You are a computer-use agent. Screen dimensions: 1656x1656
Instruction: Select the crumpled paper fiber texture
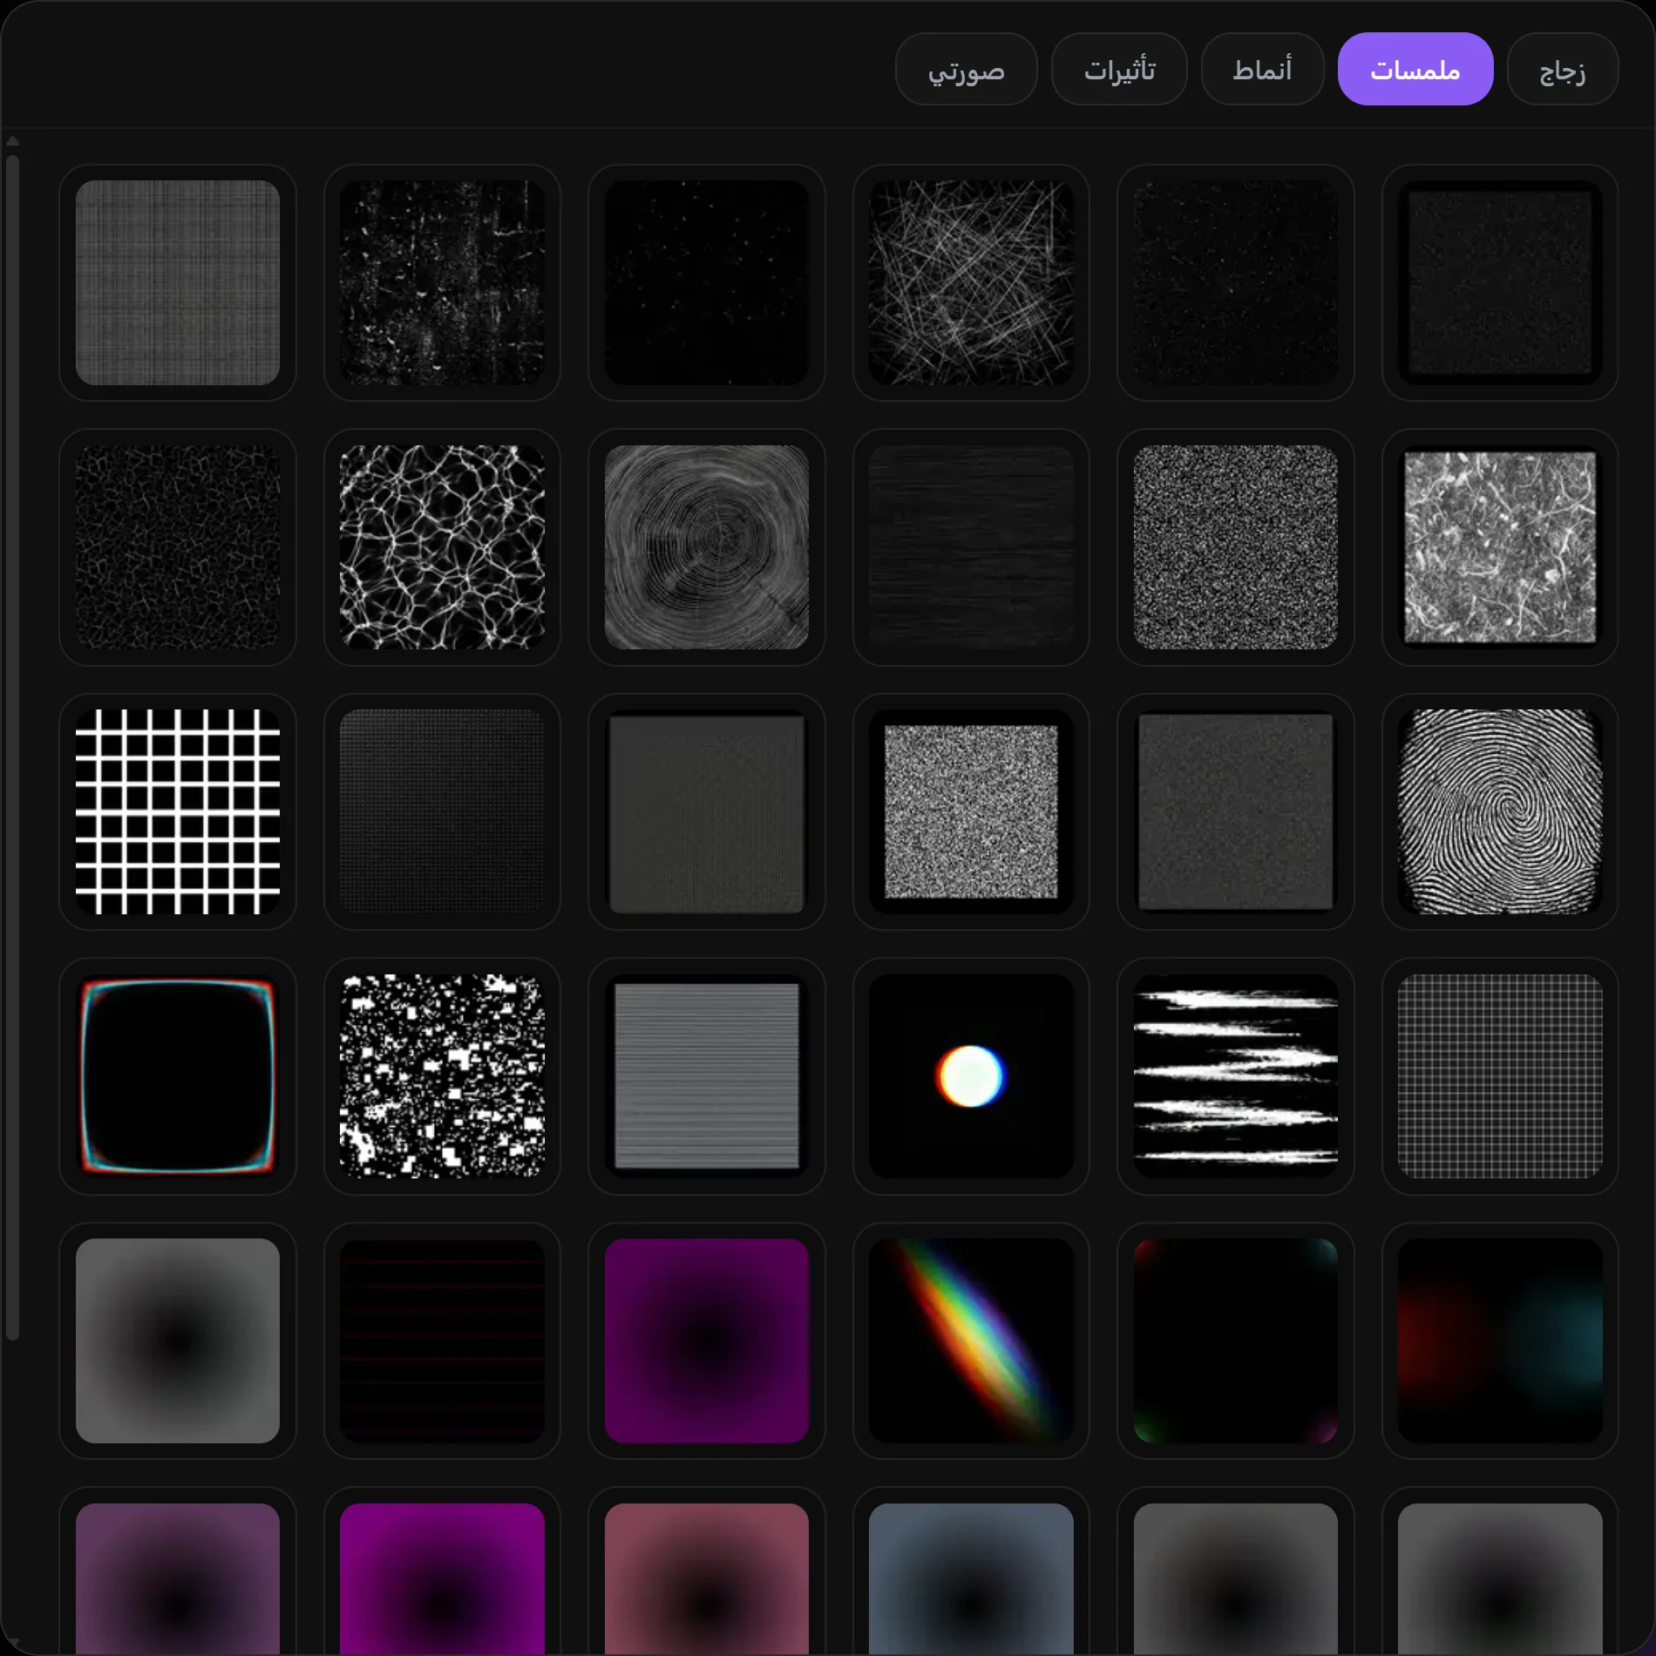pyautogui.click(x=1500, y=547)
